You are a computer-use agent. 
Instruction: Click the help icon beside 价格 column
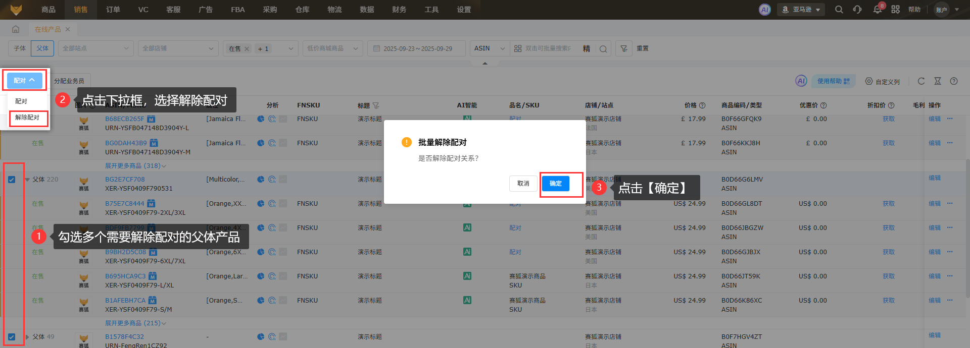coord(702,105)
